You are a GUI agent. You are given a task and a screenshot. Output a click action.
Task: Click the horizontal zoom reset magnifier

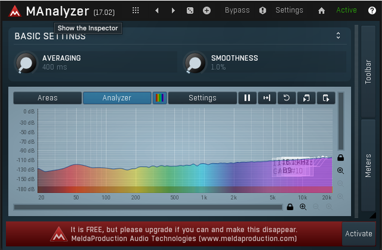[x=329, y=207]
